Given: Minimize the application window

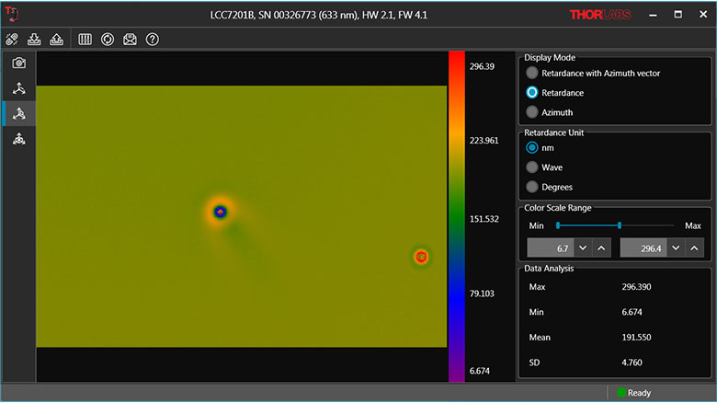Looking at the screenshot, I should coord(653,15).
